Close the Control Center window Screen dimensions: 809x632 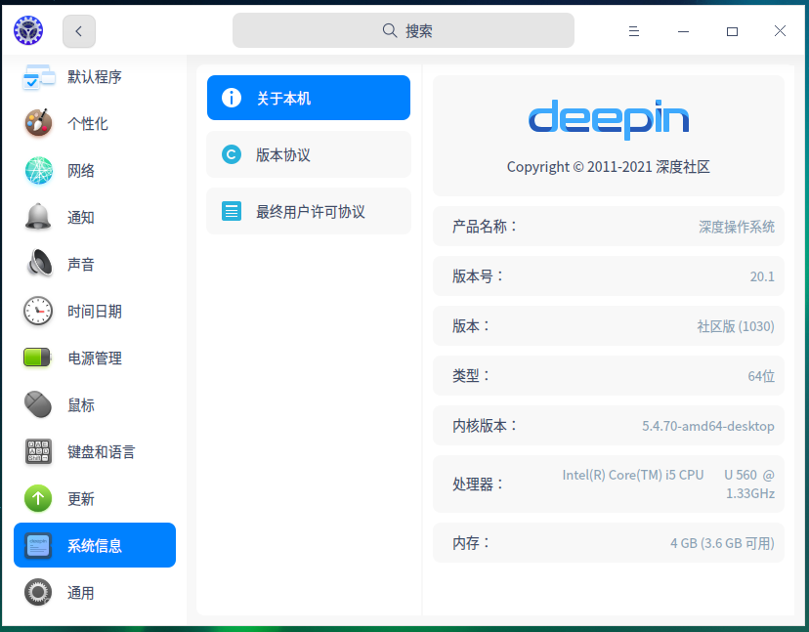[x=780, y=31]
